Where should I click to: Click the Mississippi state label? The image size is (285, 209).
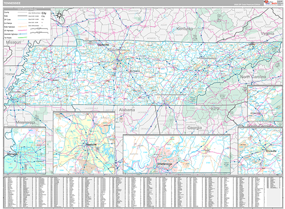tap(25, 122)
